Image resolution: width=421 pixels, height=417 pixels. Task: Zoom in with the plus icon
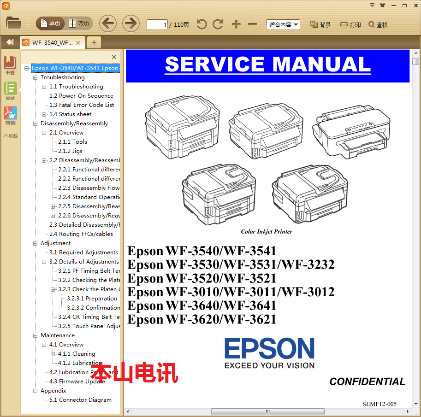pyautogui.click(x=236, y=24)
